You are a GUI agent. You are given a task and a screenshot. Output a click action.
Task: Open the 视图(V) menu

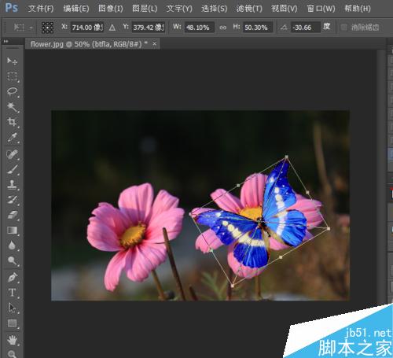(x=284, y=9)
